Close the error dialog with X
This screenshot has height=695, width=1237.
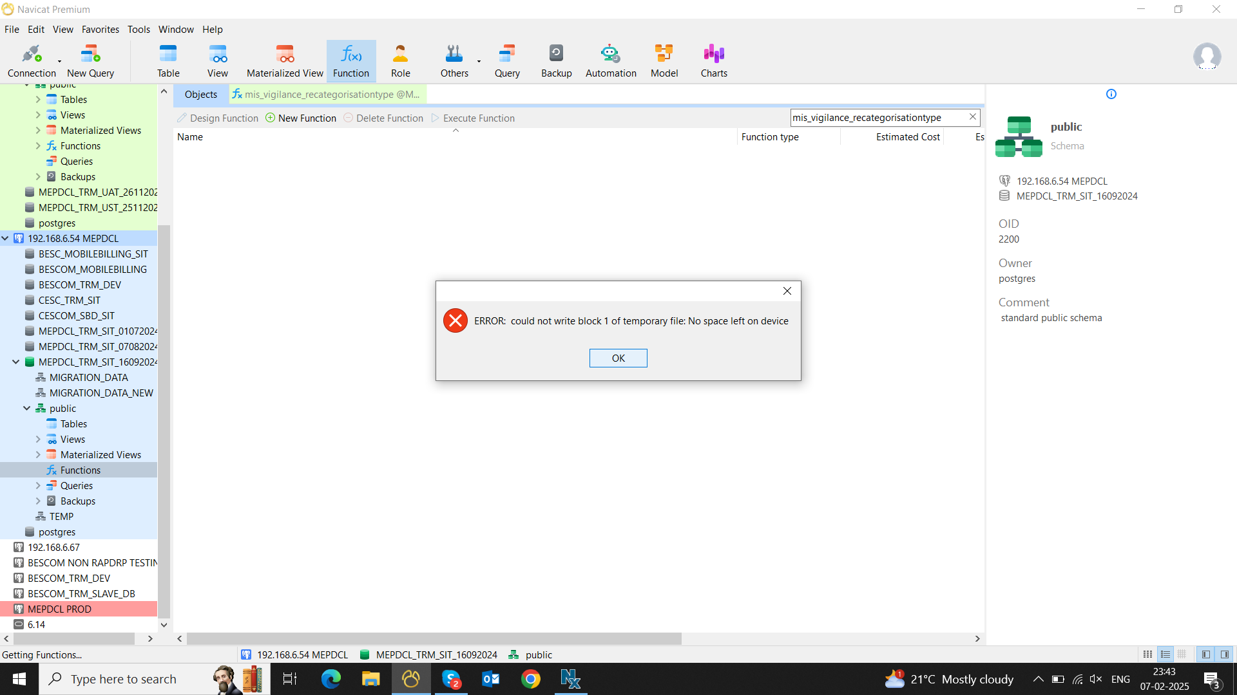point(787,291)
